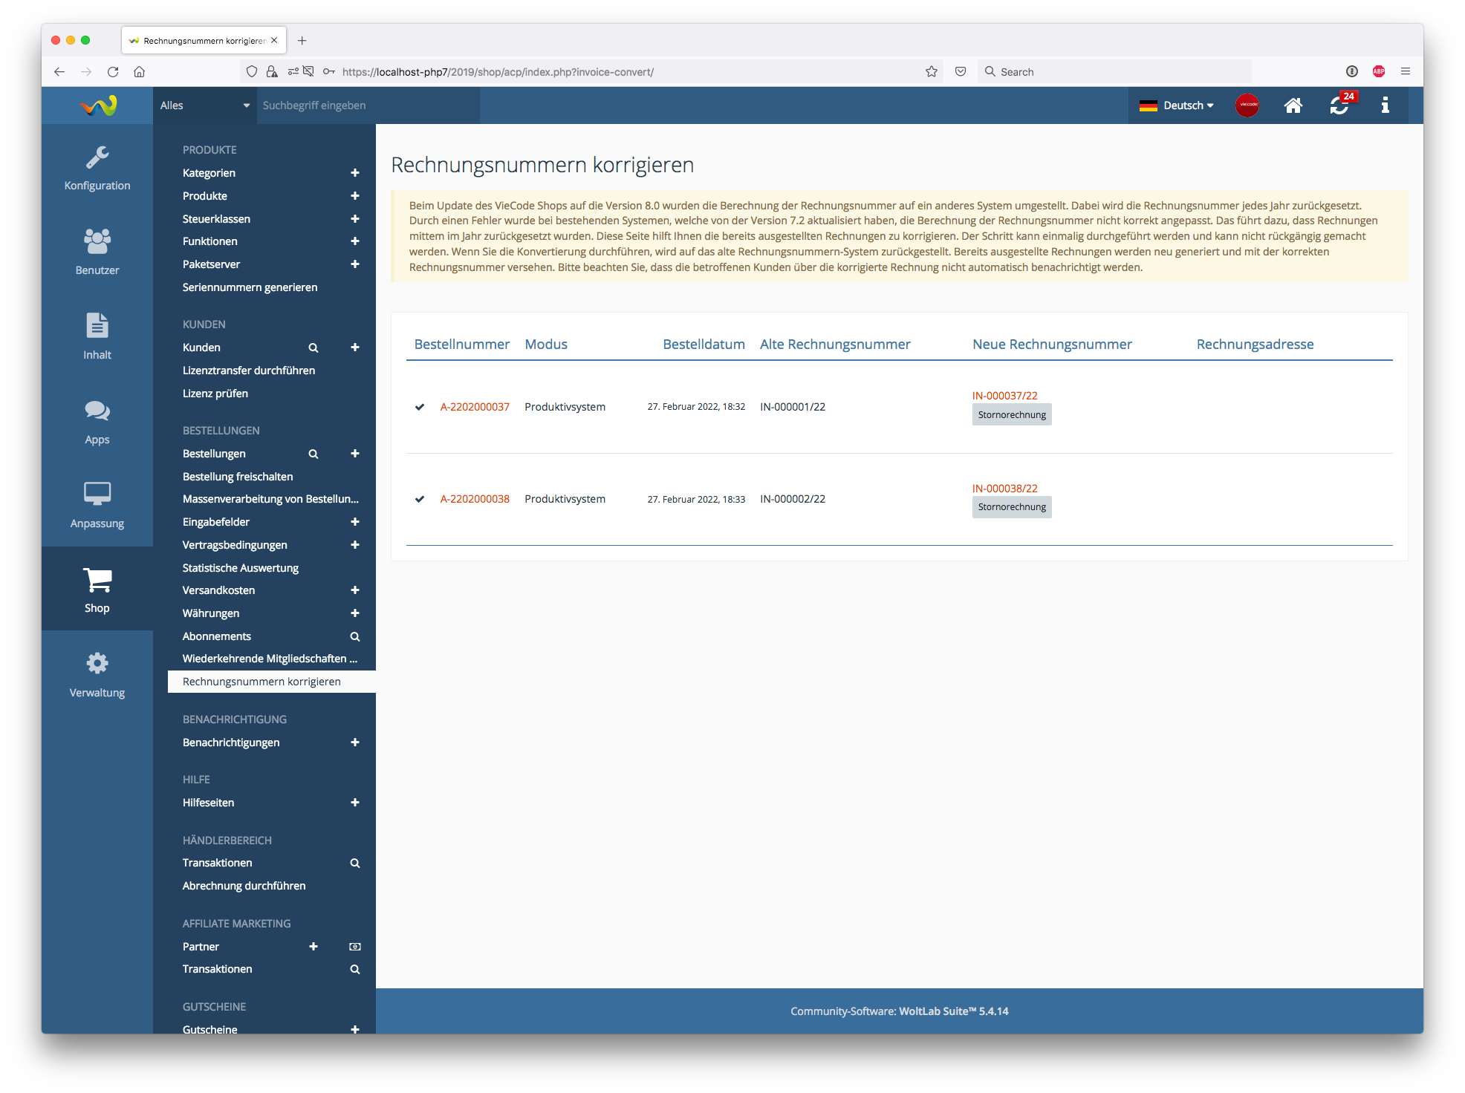Click checkmark of order A-2202000037
The image size is (1465, 1093).
tap(420, 407)
